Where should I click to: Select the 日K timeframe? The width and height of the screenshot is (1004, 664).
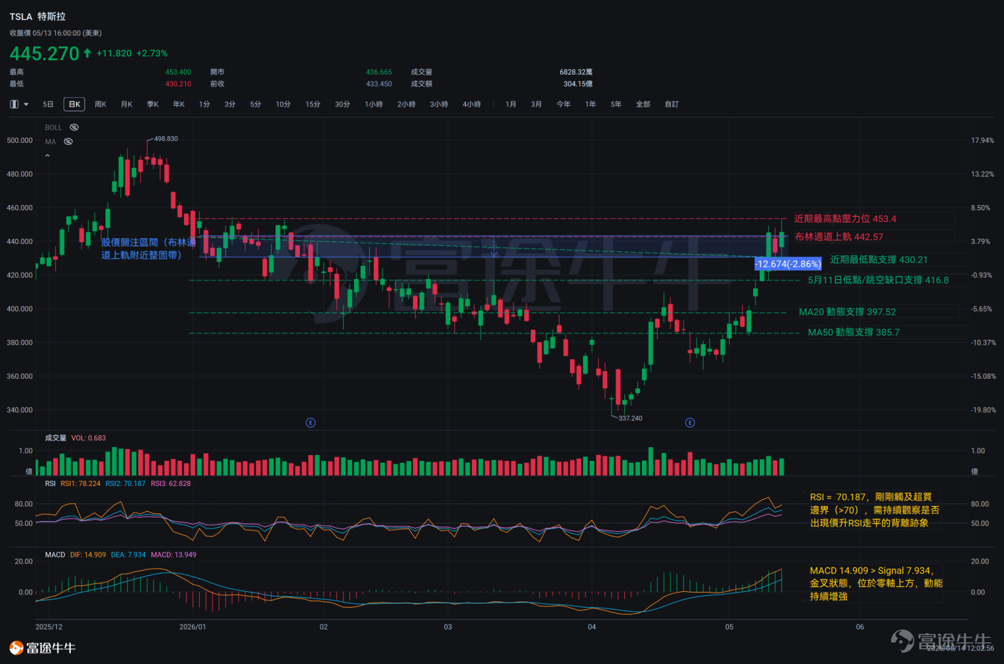click(x=74, y=104)
